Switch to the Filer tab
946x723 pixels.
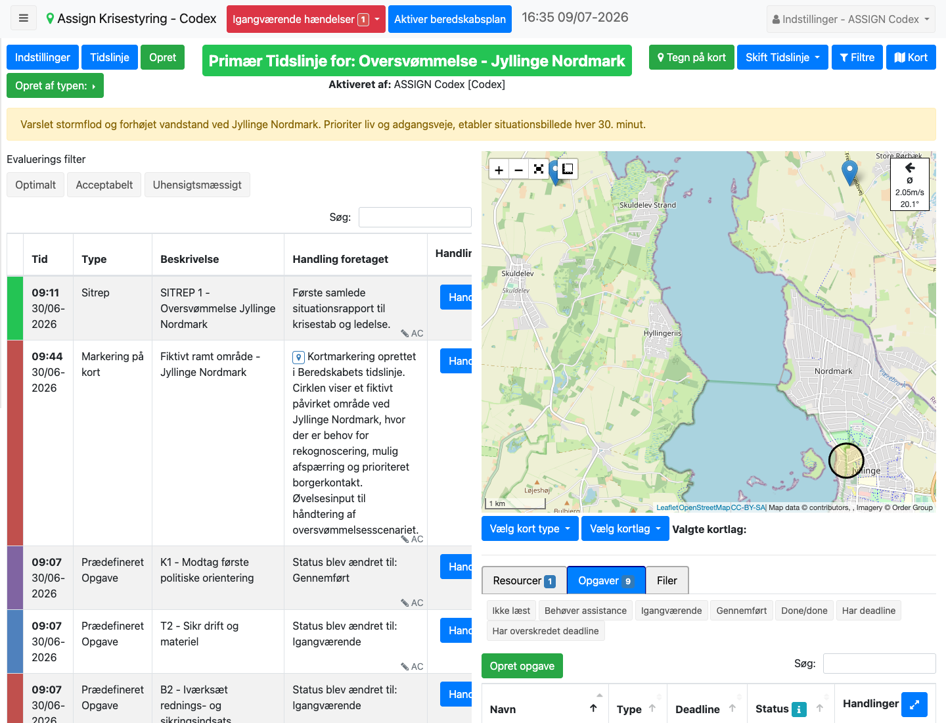667,580
